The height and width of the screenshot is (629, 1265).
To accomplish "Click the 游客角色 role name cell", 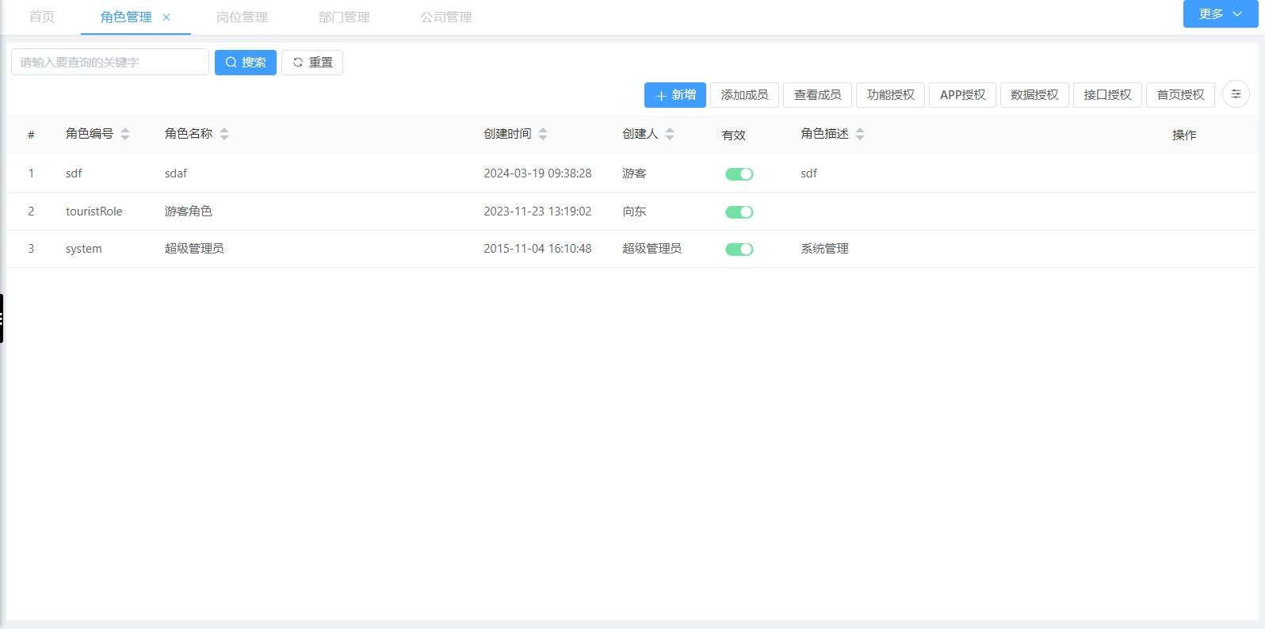I will 189,212.
